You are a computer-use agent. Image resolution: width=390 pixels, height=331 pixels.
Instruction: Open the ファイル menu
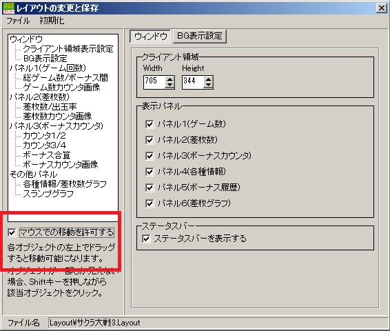point(18,21)
